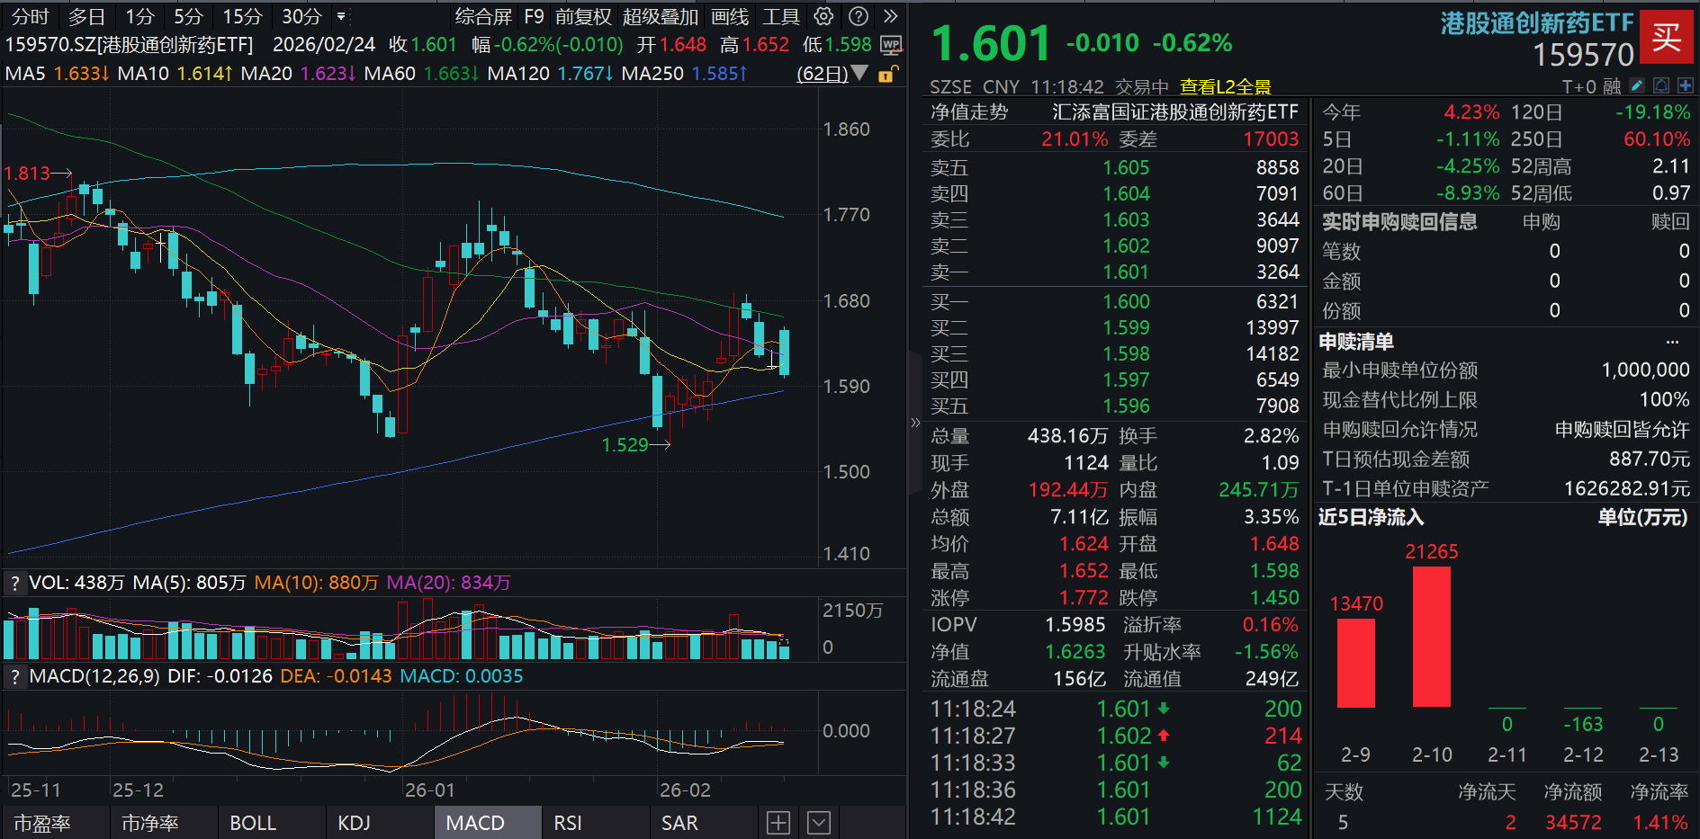Click the add-indicator plus icon at the bottom
Viewport: 1700px width, 839px height.
(778, 822)
